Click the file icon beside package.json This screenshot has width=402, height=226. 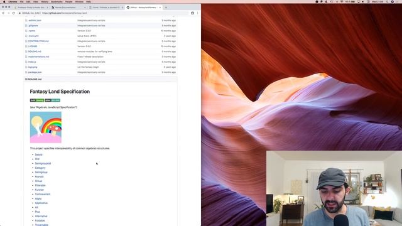[x=26, y=72]
